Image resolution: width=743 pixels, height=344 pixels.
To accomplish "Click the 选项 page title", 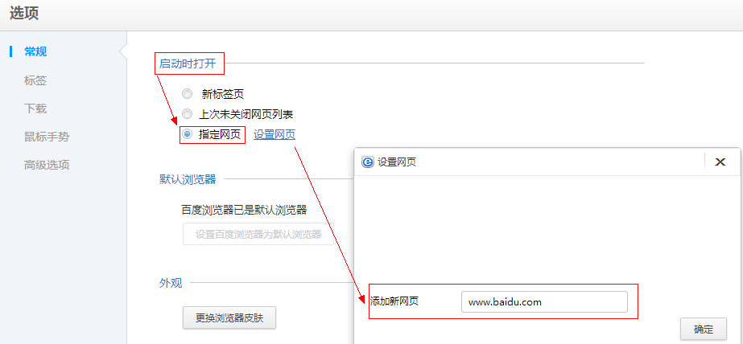I will (24, 14).
